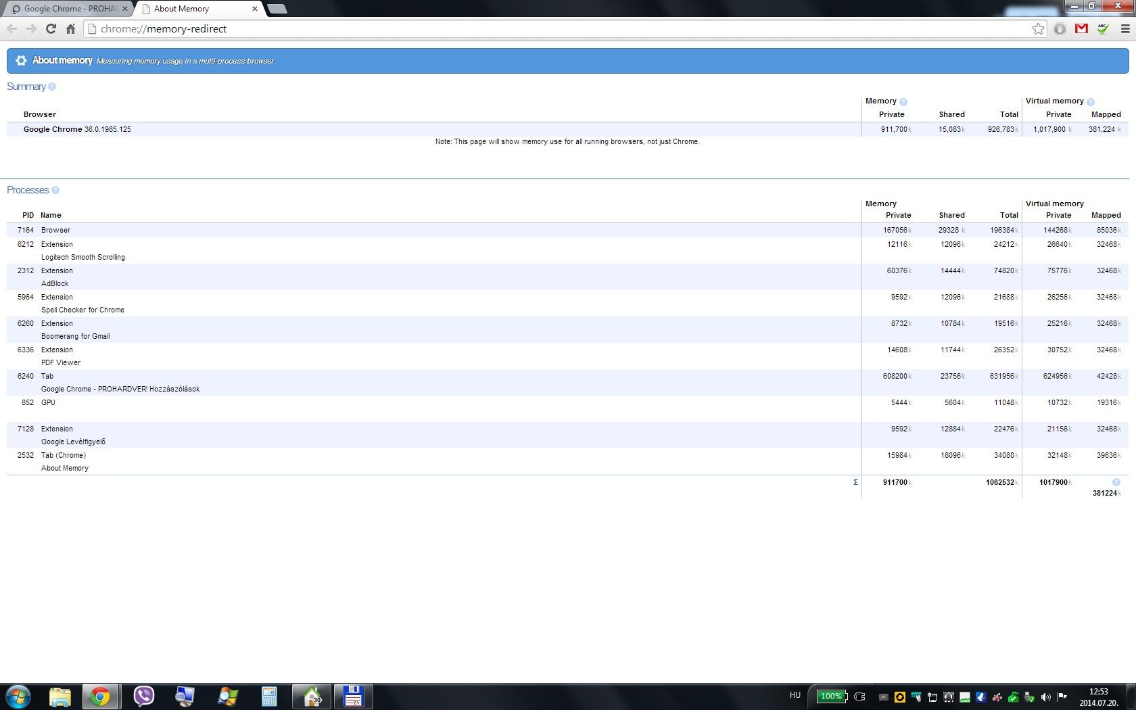Click the forward navigation arrow
Screen dimensions: 1136x710
(31, 28)
